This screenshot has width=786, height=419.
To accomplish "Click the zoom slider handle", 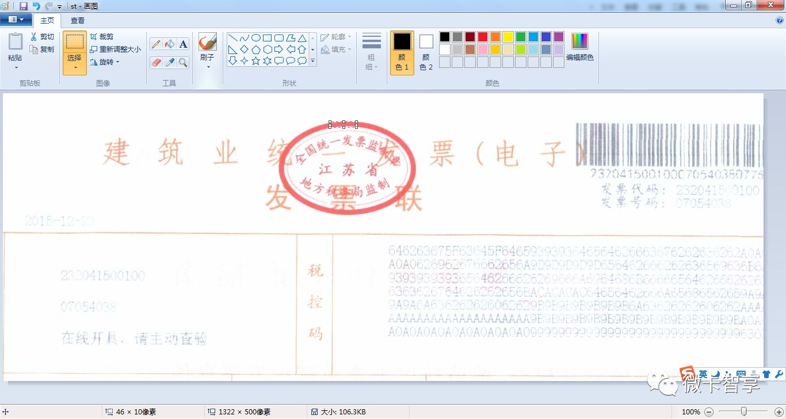I will [x=744, y=412].
